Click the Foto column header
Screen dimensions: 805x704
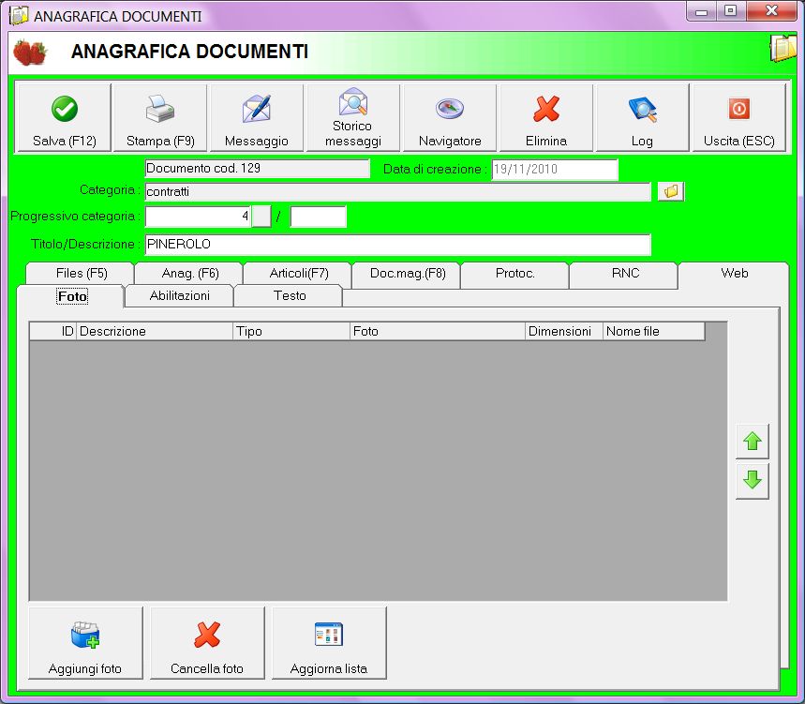click(x=438, y=331)
